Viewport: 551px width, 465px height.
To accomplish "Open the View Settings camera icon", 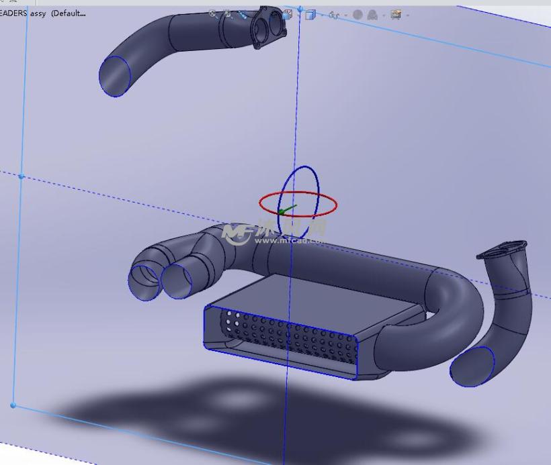I will pyautogui.click(x=396, y=13).
